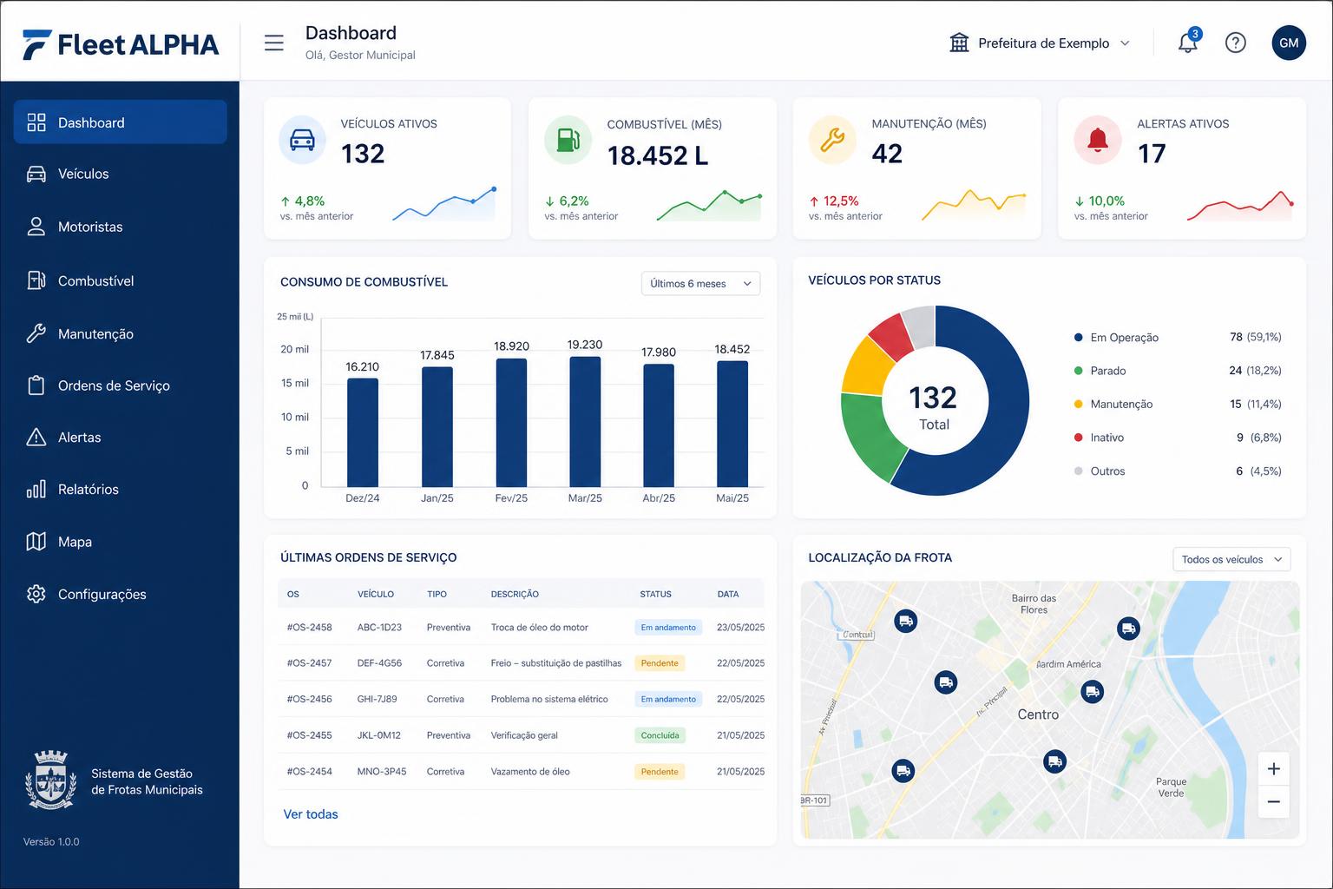Zoom out on the fleet map
This screenshot has width=1333, height=889.
pyautogui.click(x=1273, y=801)
